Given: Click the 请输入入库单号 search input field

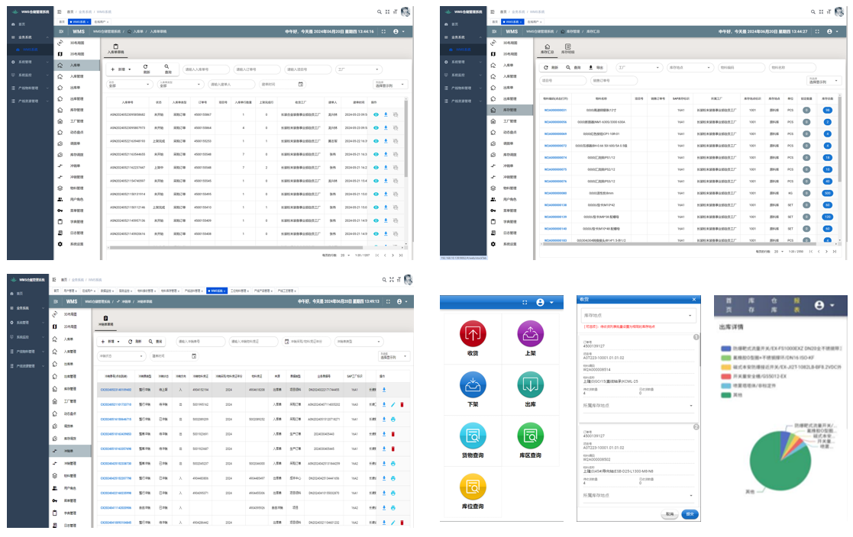Looking at the screenshot, I should (205, 69).
